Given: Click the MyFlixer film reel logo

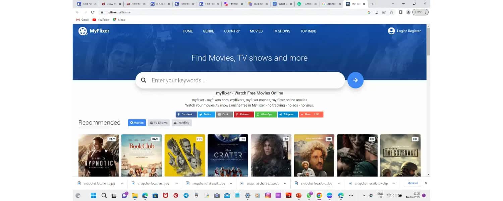Looking at the screenshot, I should [82, 31].
